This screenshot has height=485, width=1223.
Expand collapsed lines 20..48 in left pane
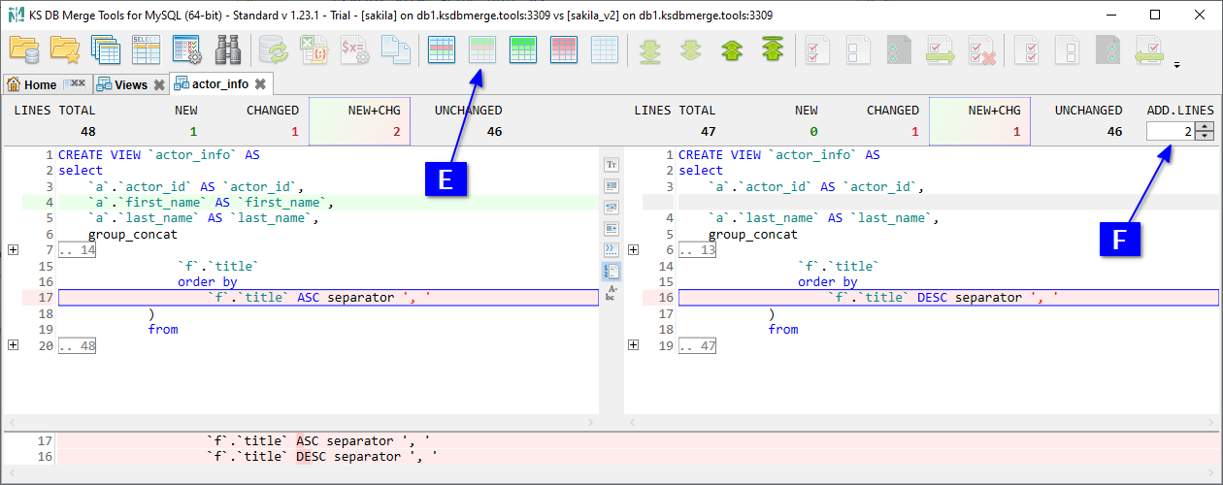[13, 344]
